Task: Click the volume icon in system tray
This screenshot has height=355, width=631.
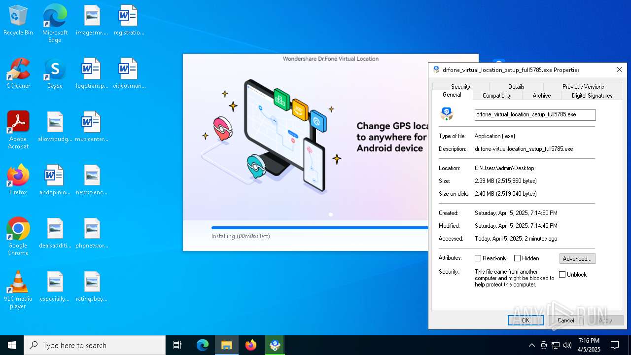Action: click(567, 345)
